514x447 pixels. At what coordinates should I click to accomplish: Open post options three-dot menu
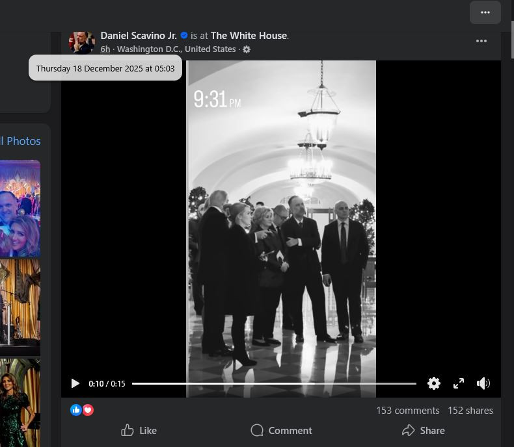pos(481,41)
